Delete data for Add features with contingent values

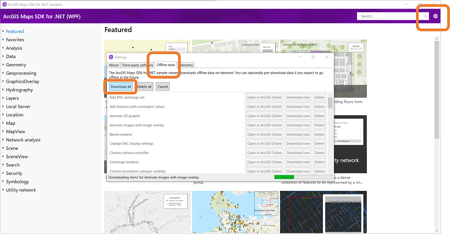pyautogui.click(x=319, y=107)
